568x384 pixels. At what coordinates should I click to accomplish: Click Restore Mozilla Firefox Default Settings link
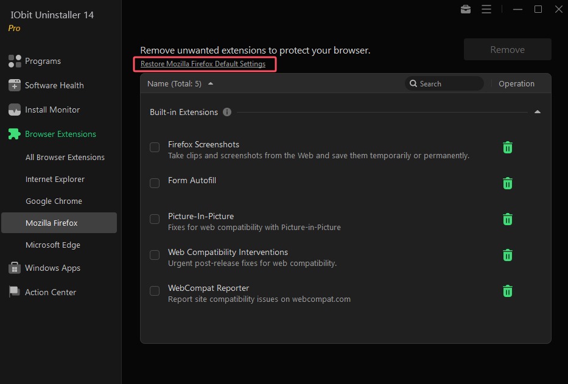tap(203, 64)
